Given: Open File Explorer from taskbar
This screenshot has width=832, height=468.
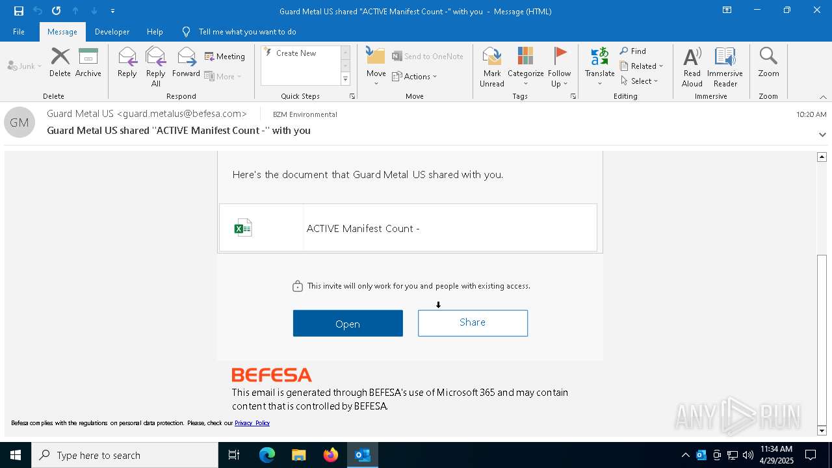Looking at the screenshot, I should click(298, 455).
